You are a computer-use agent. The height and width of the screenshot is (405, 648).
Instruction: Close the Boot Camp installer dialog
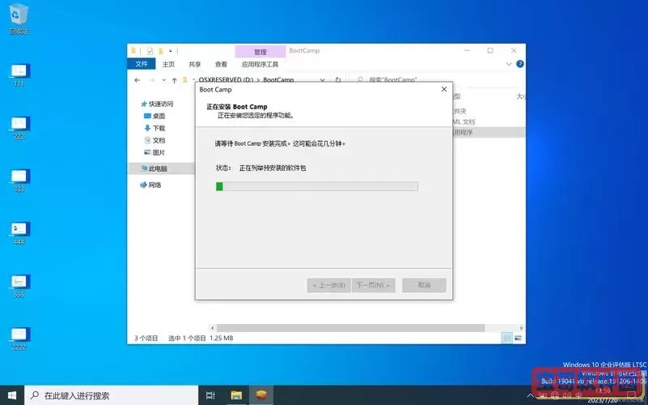[x=444, y=89]
